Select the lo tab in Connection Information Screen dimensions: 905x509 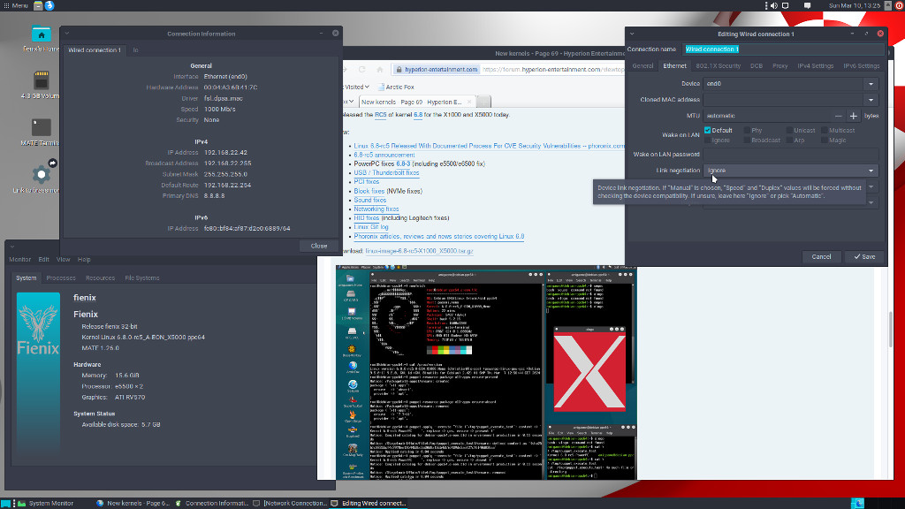[x=135, y=50]
